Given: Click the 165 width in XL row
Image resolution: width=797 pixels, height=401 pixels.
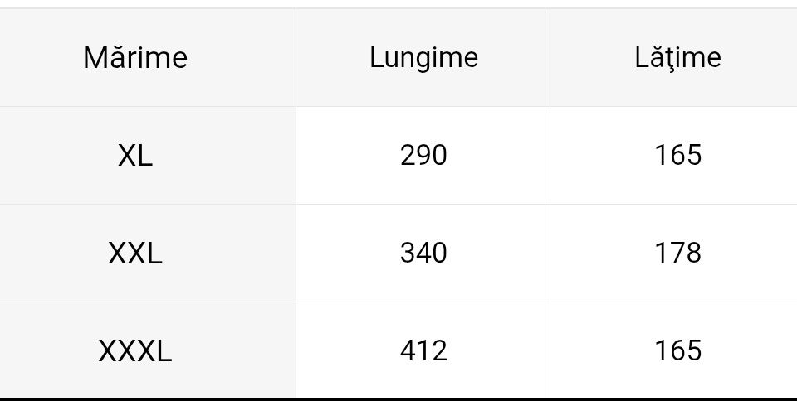Looking at the screenshot, I should pos(677,155).
